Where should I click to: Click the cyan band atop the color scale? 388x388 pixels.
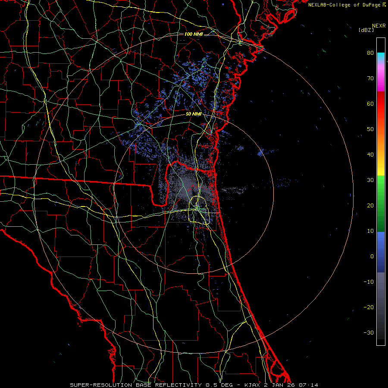point(381,57)
